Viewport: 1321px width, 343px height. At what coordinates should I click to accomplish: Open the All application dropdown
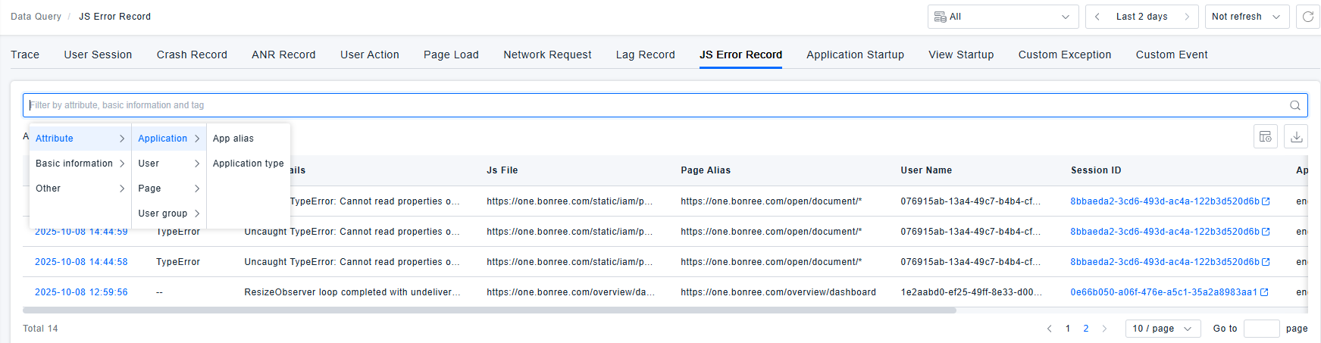click(1003, 17)
